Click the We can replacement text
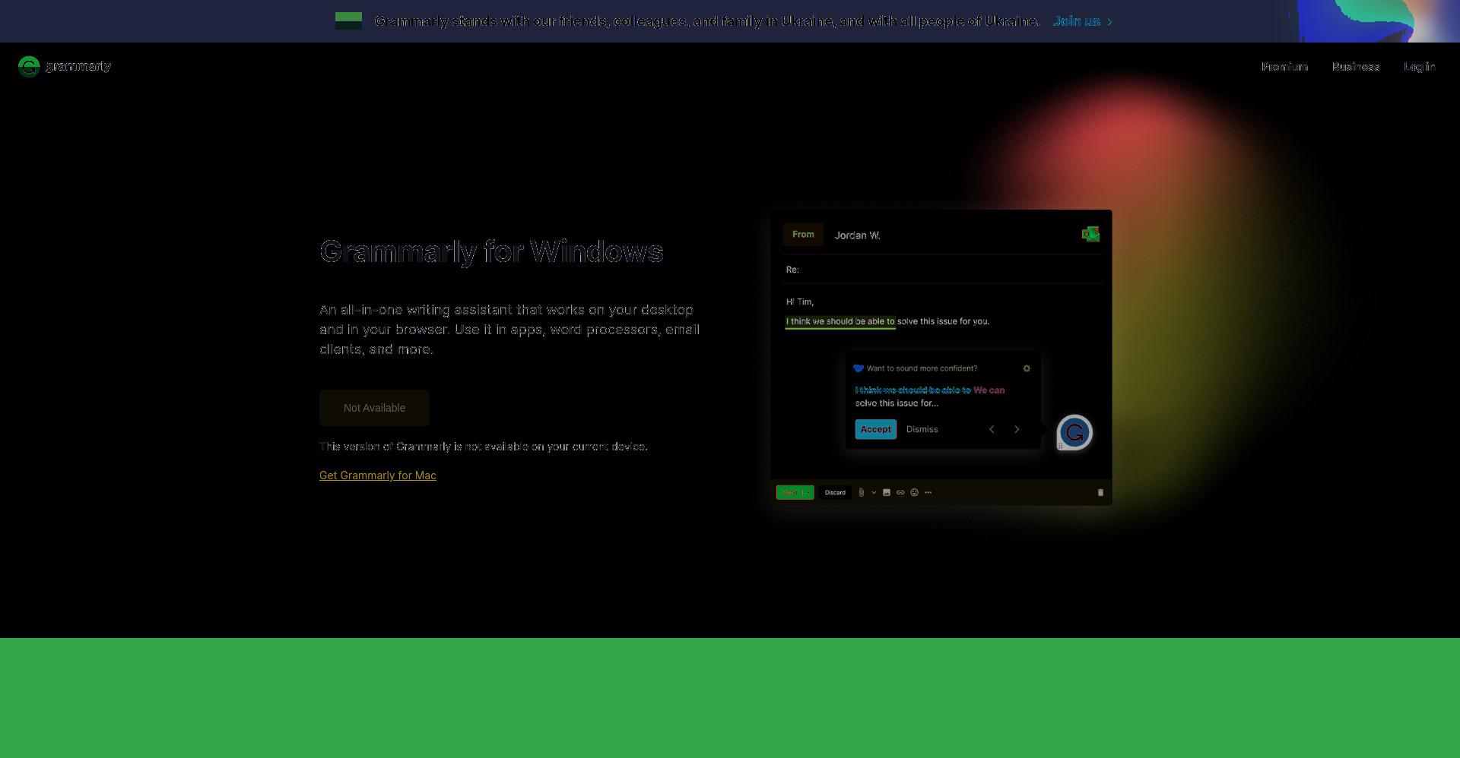The image size is (1460, 758). (x=989, y=390)
